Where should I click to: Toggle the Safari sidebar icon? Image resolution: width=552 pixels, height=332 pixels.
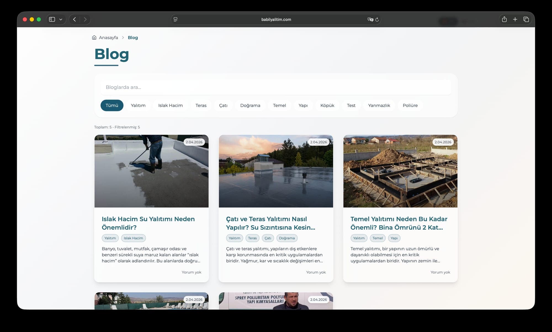(x=52, y=19)
